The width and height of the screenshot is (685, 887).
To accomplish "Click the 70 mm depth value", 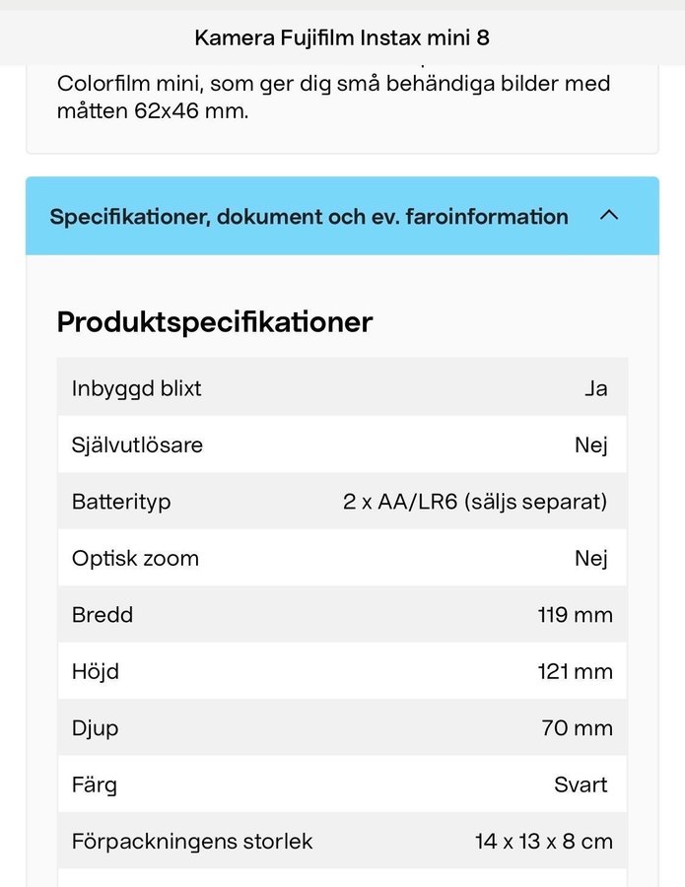I will click(x=577, y=728).
